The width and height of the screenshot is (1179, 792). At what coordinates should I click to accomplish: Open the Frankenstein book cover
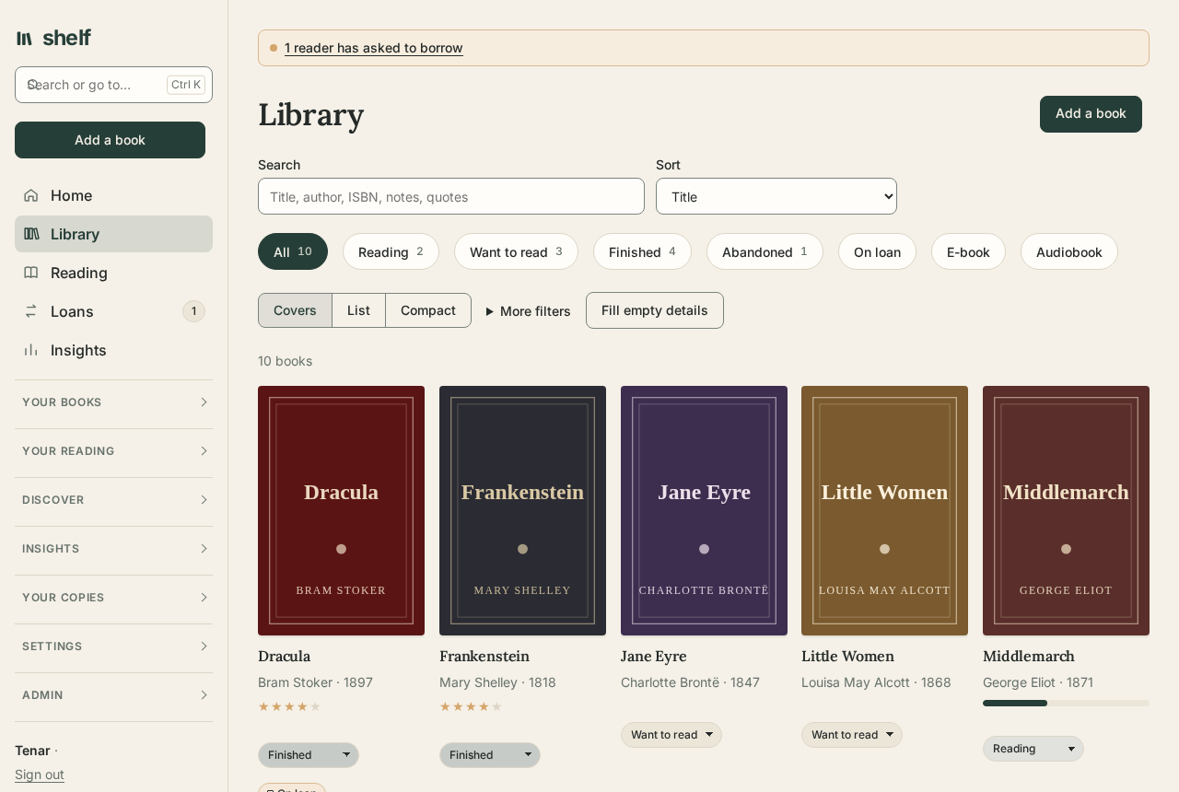522,510
